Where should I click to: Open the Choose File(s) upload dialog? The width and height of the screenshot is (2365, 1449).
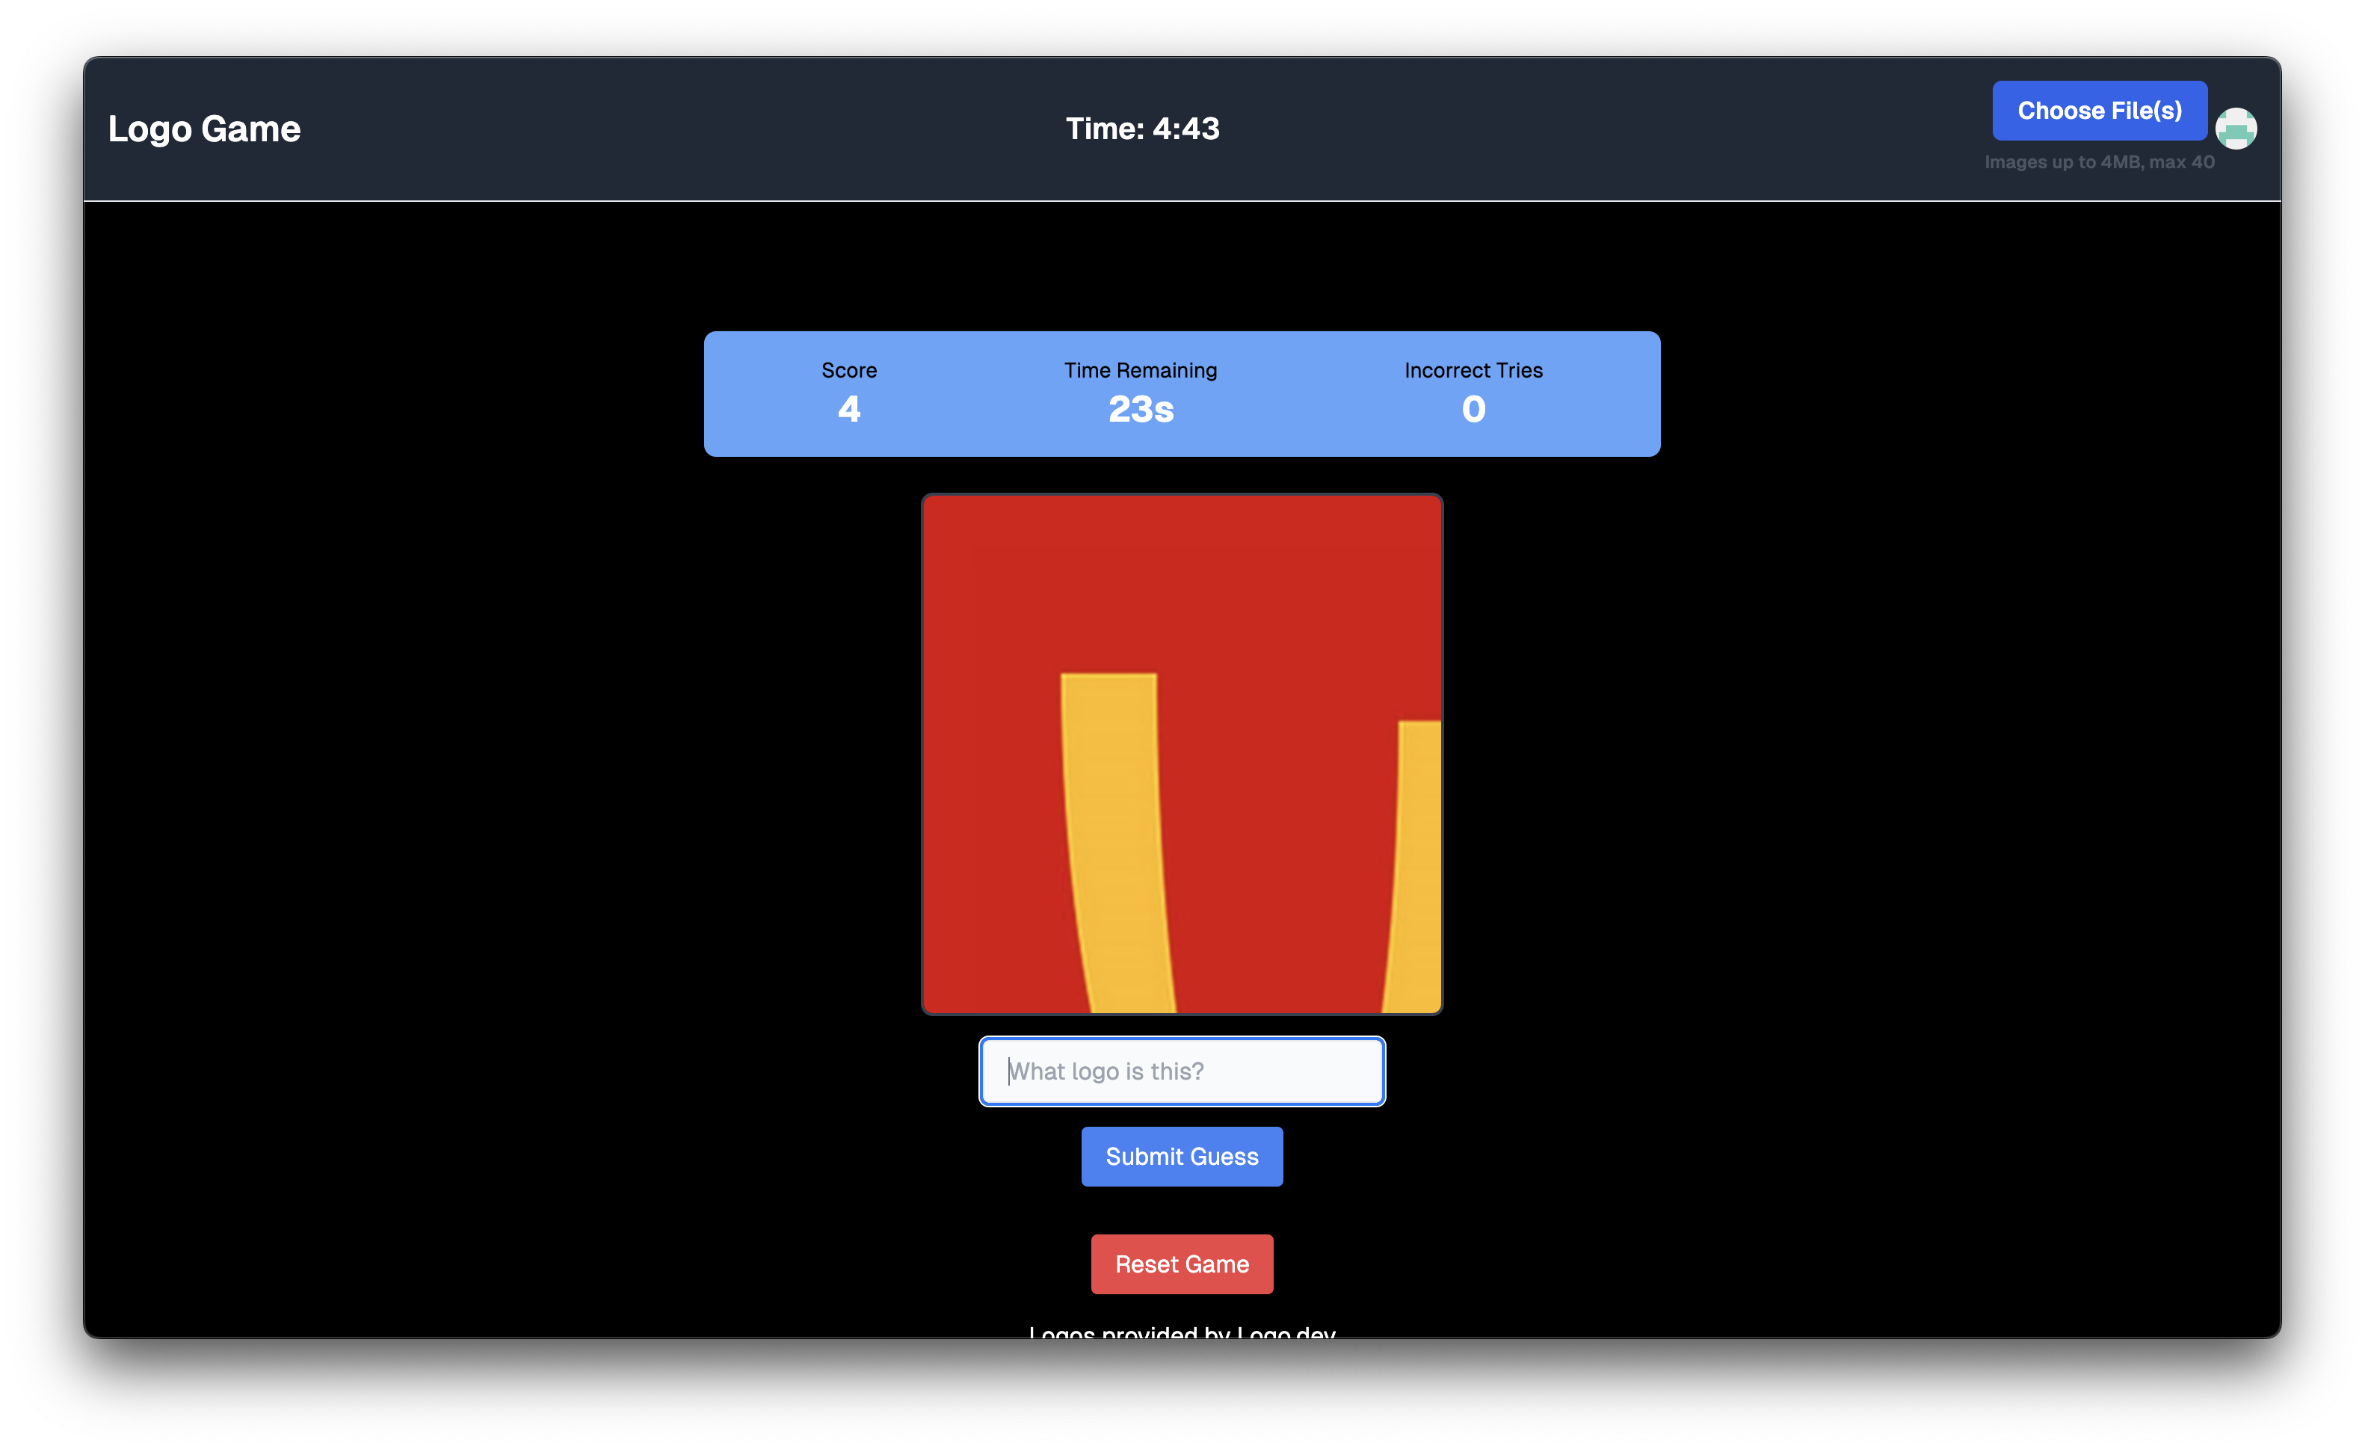(2099, 109)
